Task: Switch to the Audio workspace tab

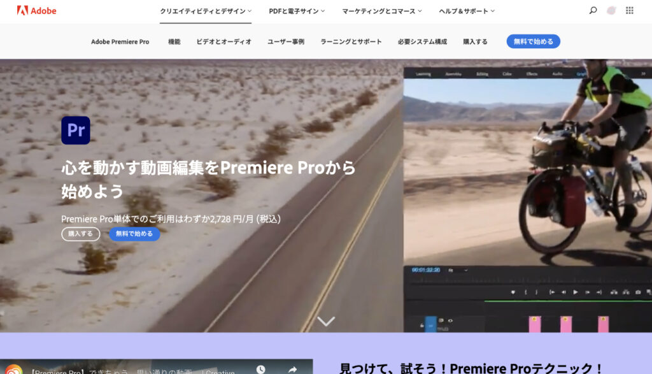Action: [557, 74]
